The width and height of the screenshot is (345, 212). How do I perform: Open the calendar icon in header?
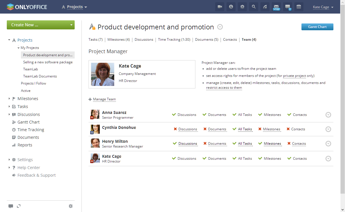point(299,7)
